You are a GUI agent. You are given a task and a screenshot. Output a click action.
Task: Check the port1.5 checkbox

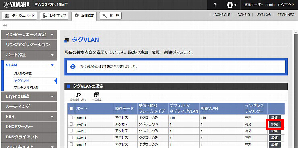tap(71, 144)
